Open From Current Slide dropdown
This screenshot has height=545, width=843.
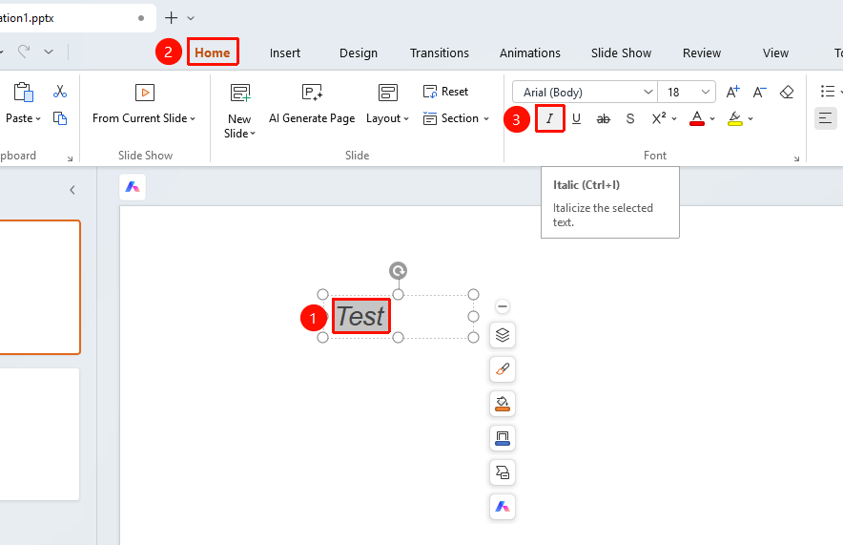(144, 118)
